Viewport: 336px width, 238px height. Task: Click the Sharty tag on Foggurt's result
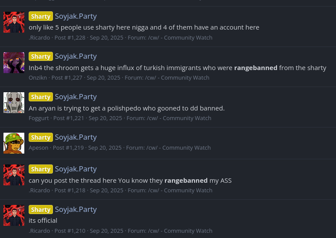41,97
